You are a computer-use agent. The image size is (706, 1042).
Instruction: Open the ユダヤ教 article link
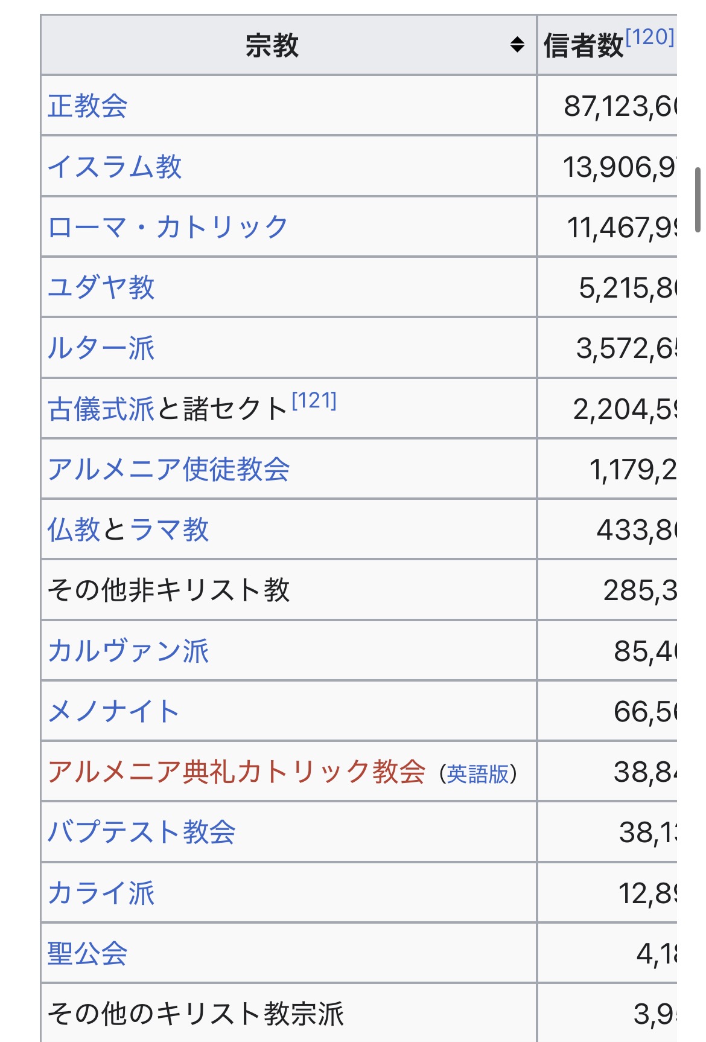tap(101, 287)
